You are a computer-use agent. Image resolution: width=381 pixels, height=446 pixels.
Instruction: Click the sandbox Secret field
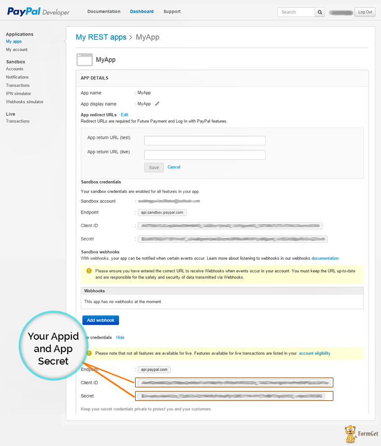pyautogui.click(x=232, y=239)
